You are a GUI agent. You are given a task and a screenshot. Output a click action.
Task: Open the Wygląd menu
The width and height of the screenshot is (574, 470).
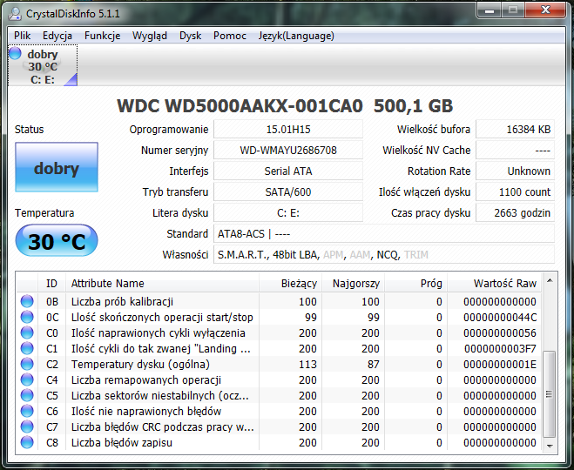[x=149, y=36]
